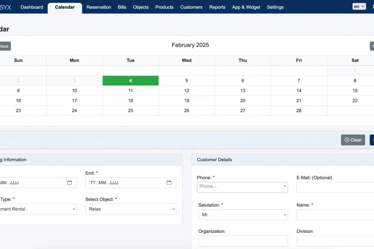Select day 10 under Mon

click(x=75, y=91)
